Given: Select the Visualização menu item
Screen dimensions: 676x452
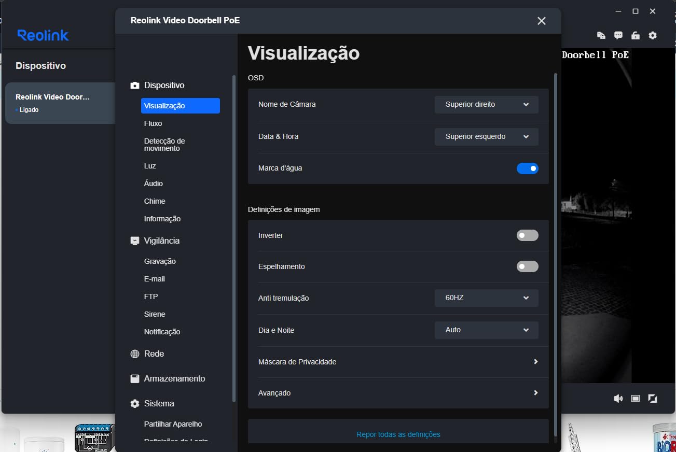Looking at the screenshot, I should pyautogui.click(x=181, y=106).
